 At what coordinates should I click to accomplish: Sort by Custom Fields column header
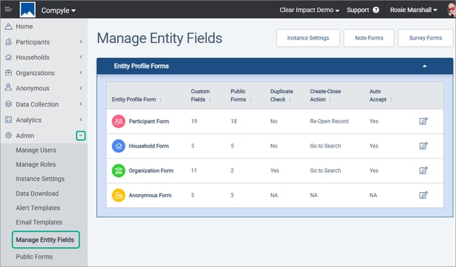pyautogui.click(x=201, y=95)
